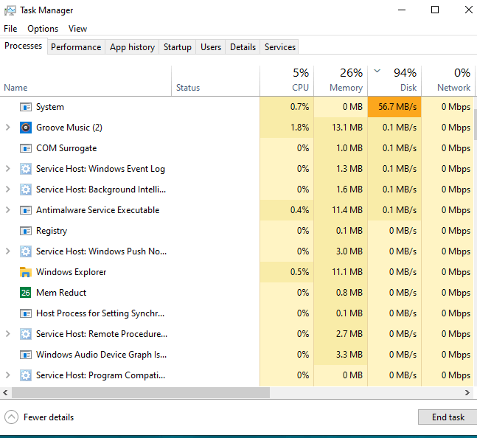Click the Fewer details circle arrow icon
This screenshot has height=438, width=477.
[x=11, y=417]
